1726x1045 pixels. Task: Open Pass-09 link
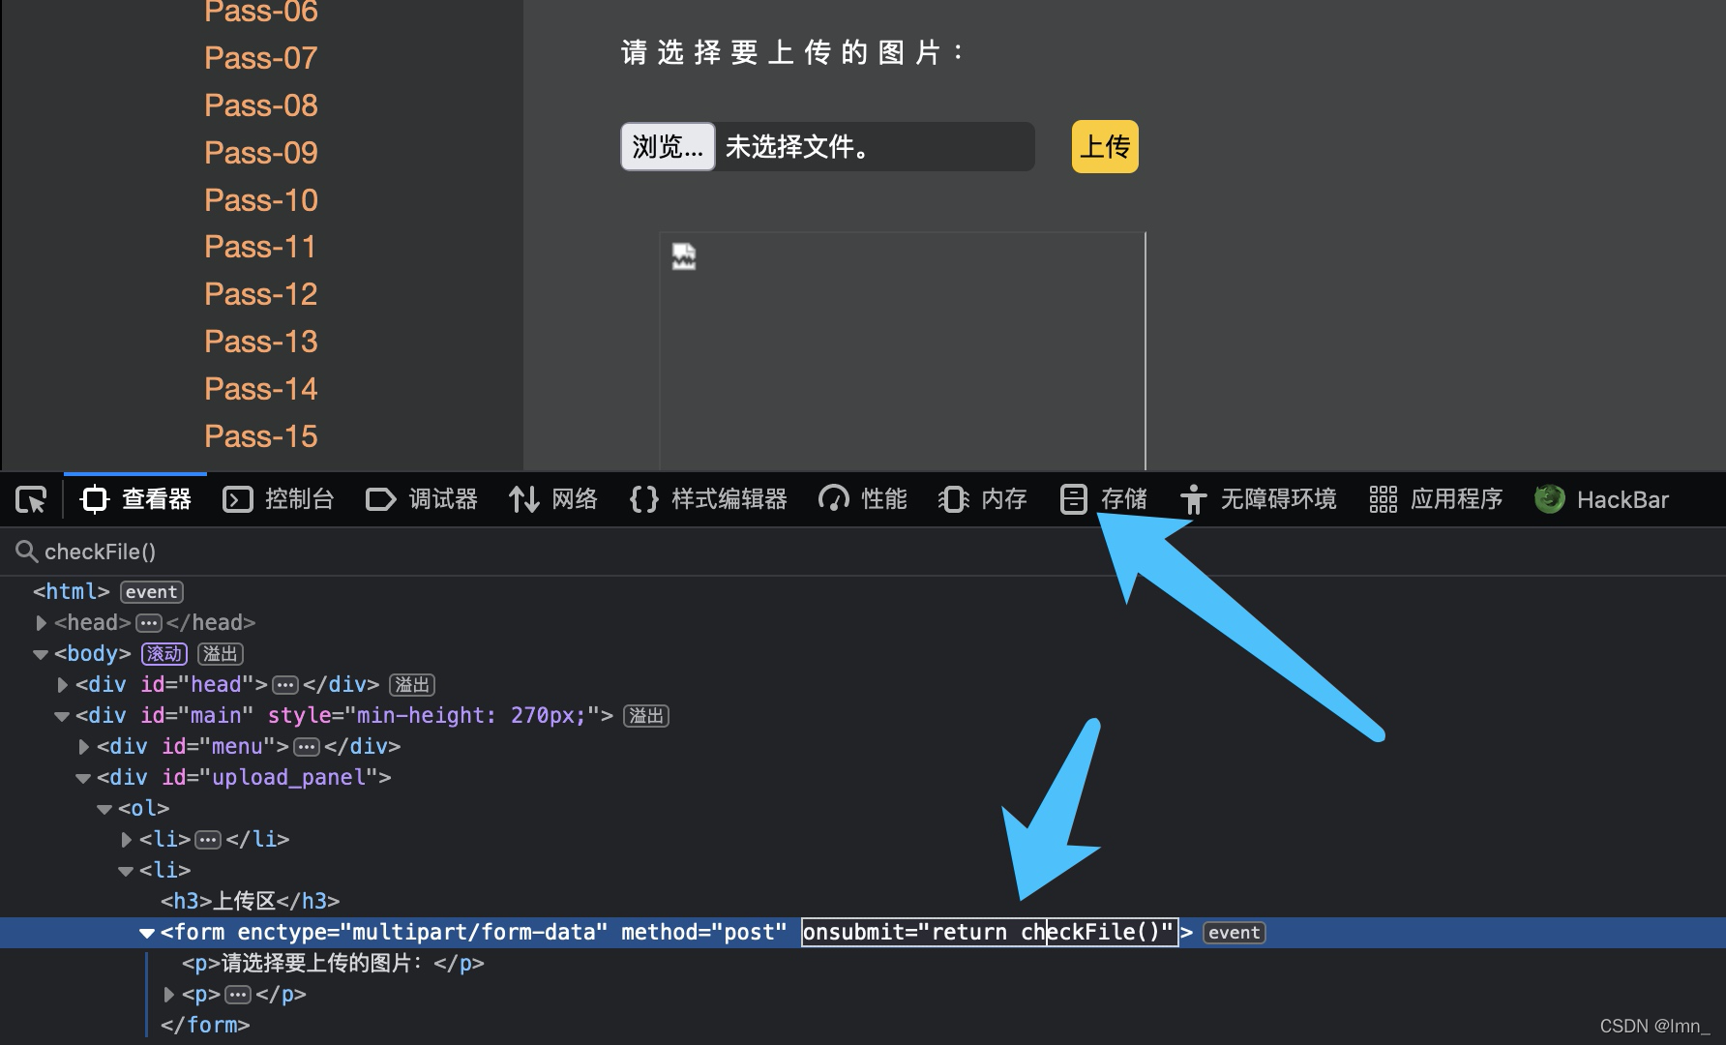click(261, 153)
